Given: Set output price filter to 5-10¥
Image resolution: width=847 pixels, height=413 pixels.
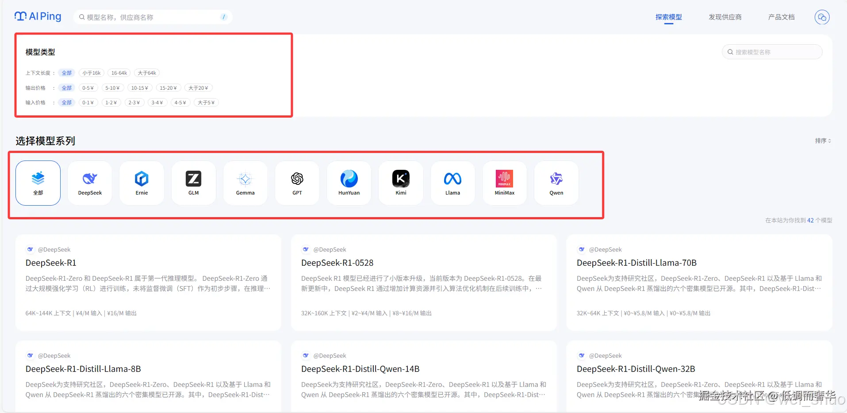Looking at the screenshot, I should click(x=112, y=88).
